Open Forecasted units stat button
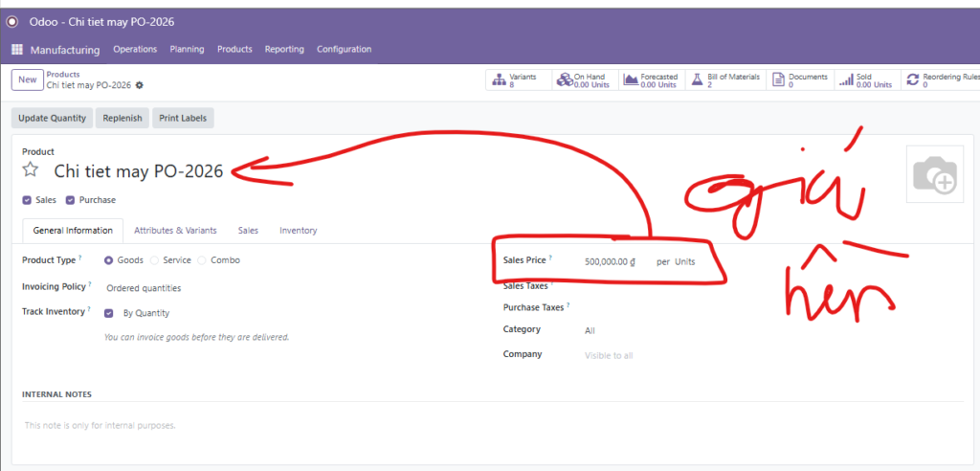This screenshot has height=471, width=980. 650,80
